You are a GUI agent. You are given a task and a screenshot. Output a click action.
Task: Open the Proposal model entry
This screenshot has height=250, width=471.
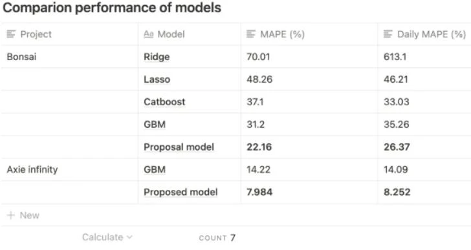tap(179, 147)
